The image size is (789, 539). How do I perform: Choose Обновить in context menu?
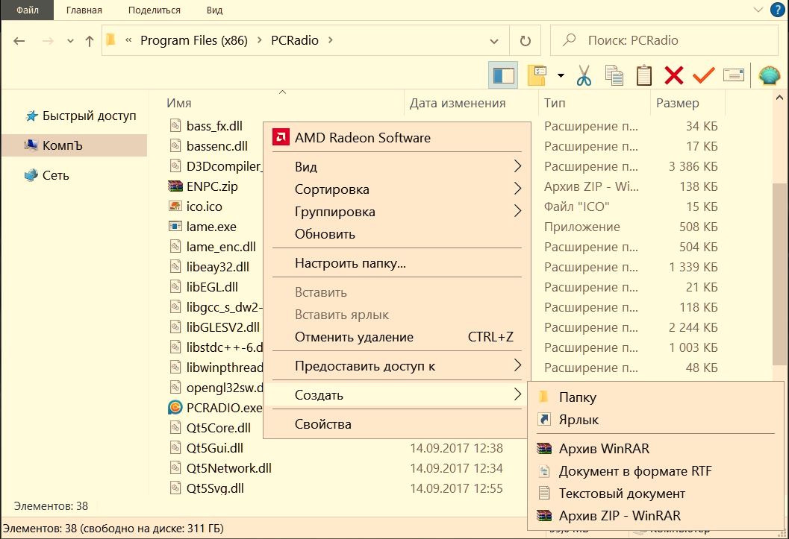click(396, 234)
